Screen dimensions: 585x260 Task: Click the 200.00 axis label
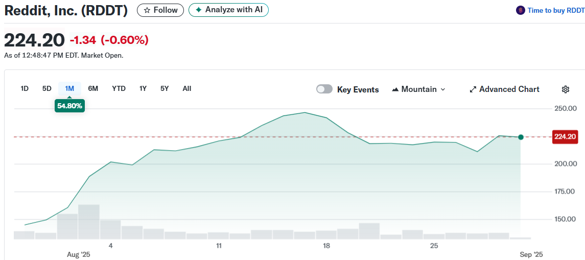(565, 164)
